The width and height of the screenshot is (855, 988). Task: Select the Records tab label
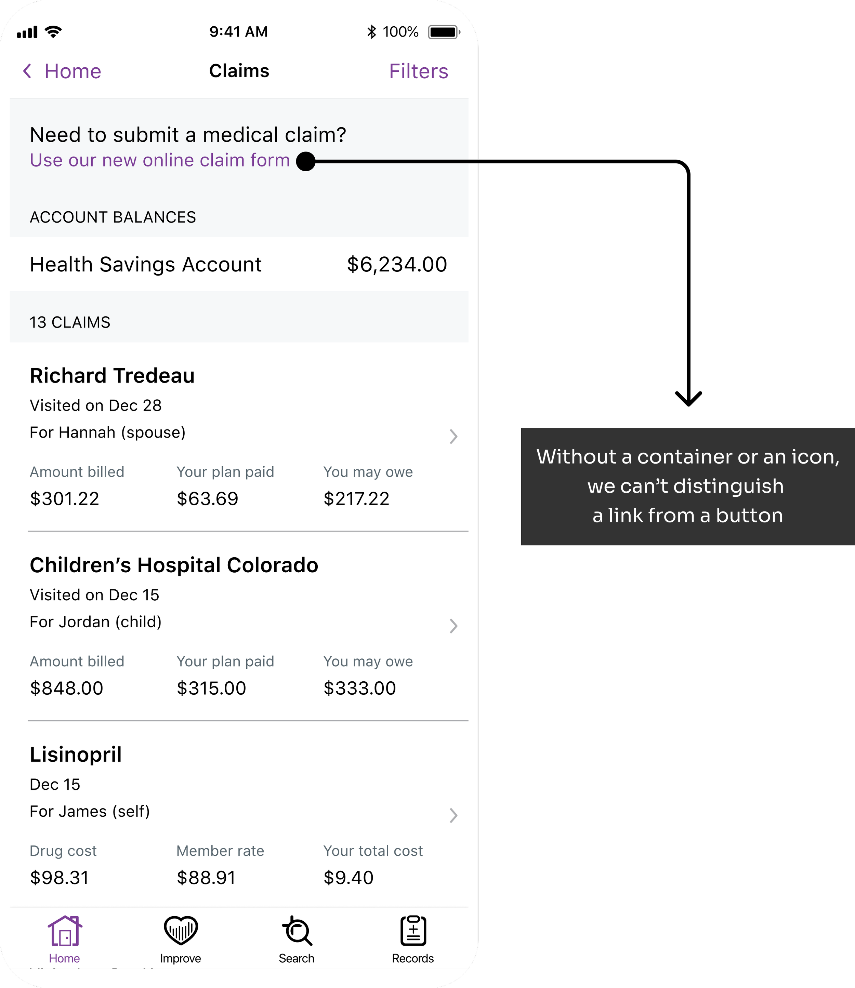[x=413, y=959]
